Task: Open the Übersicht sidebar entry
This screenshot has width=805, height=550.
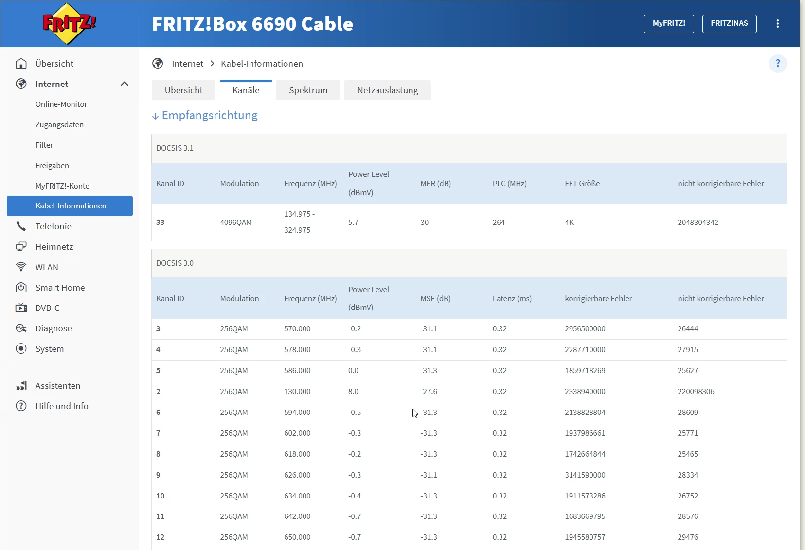Action: click(54, 64)
